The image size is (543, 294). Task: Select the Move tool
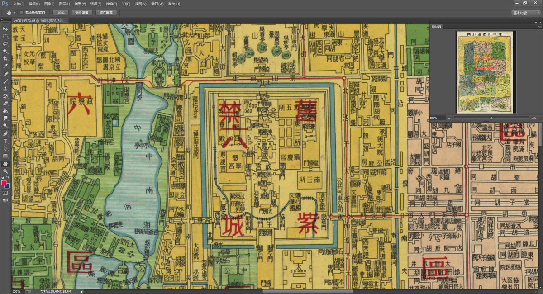(x=5, y=28)
